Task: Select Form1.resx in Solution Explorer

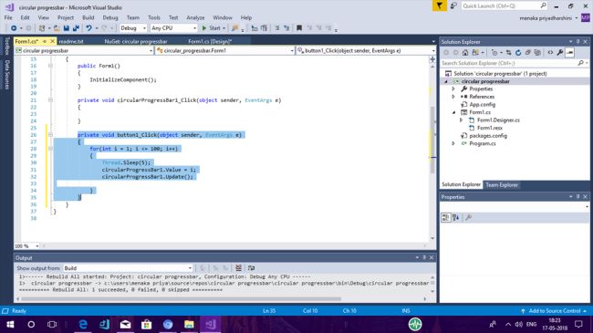Action: [x=489, y=128]
